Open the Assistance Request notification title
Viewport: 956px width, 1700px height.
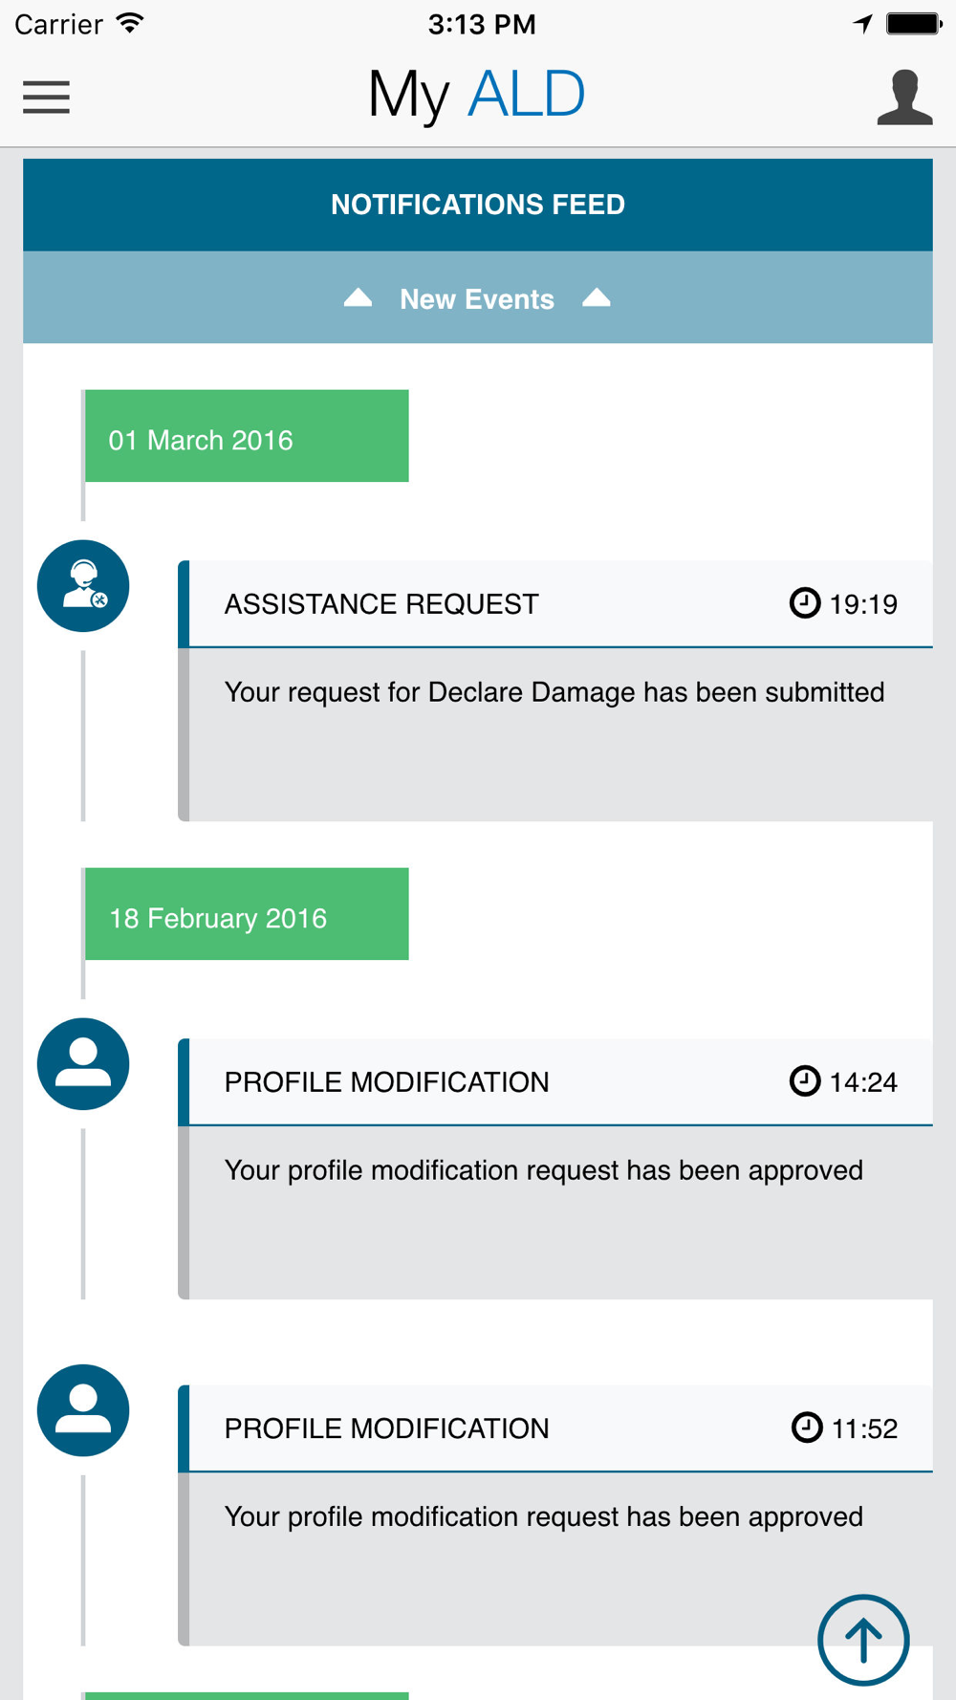click(381, 604)
